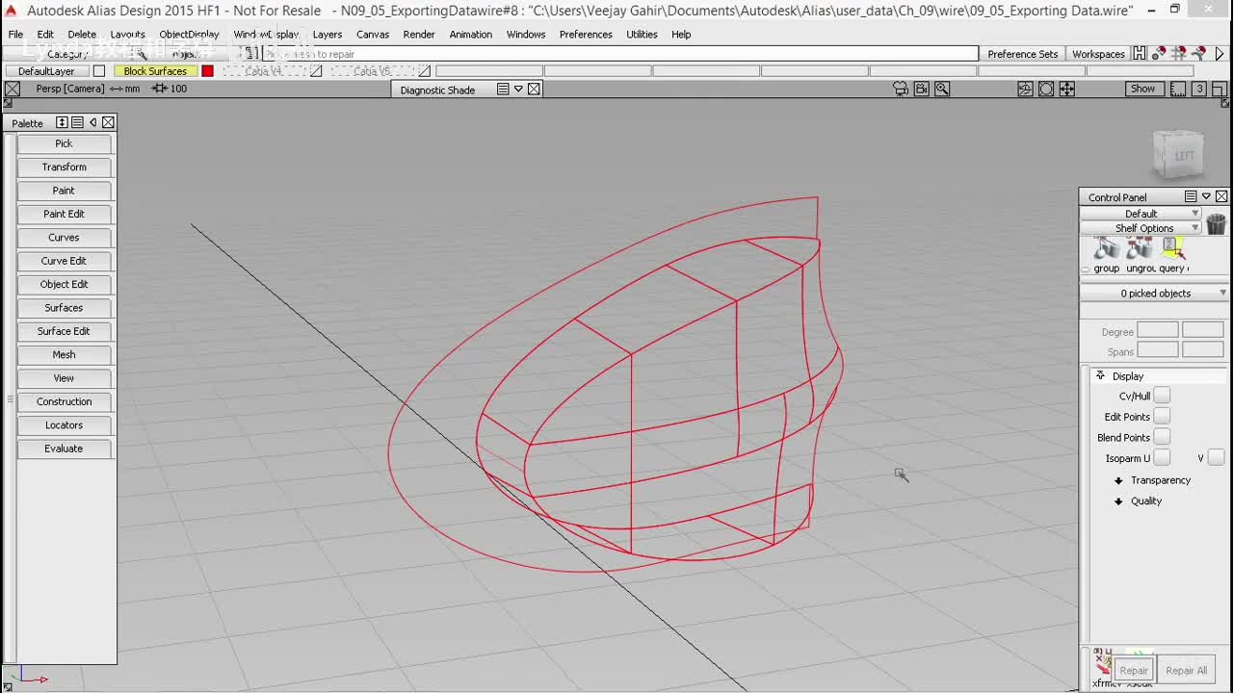
Task: Click the four-arrow pan icon in the viewport bar
Action: pos(1067,89)
